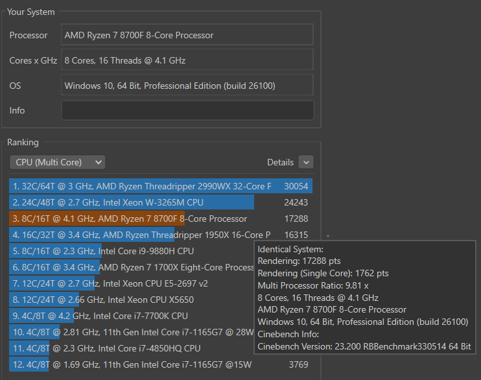
Task: Select ranking row 11 Core i7-4850HQ
Action: point(132,348)
